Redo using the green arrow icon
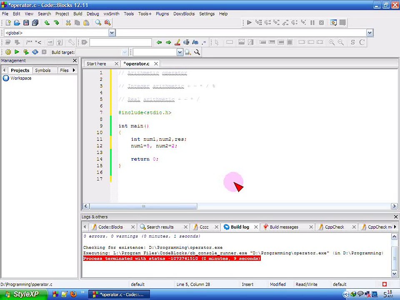This screenshot has height=300, width=400. [x=56, y=22]
